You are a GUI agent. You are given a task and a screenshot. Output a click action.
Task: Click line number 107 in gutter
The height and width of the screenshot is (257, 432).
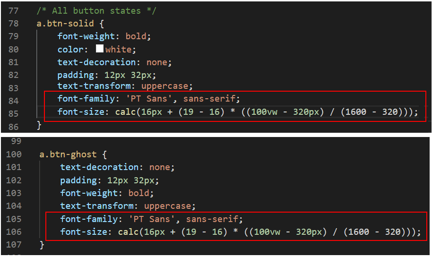click(x=14, y=245)
